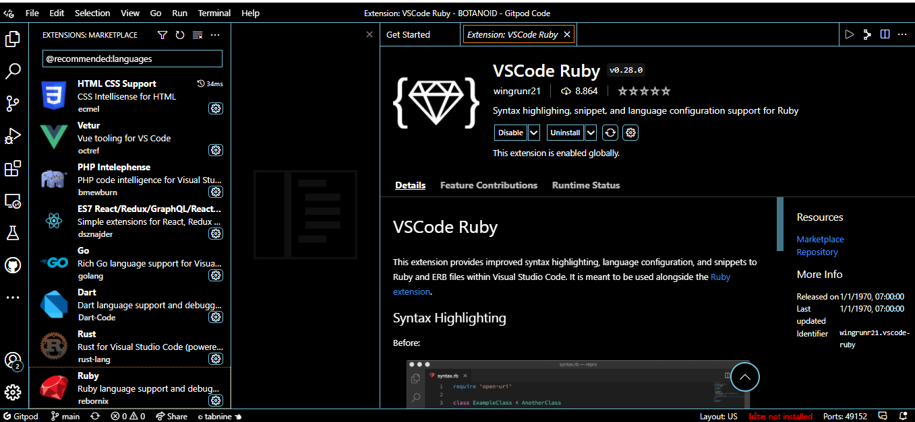Open Remote Explorer view icon
Image resolution: width=915 pixels, height=422 pixels.
coord(13,201)
